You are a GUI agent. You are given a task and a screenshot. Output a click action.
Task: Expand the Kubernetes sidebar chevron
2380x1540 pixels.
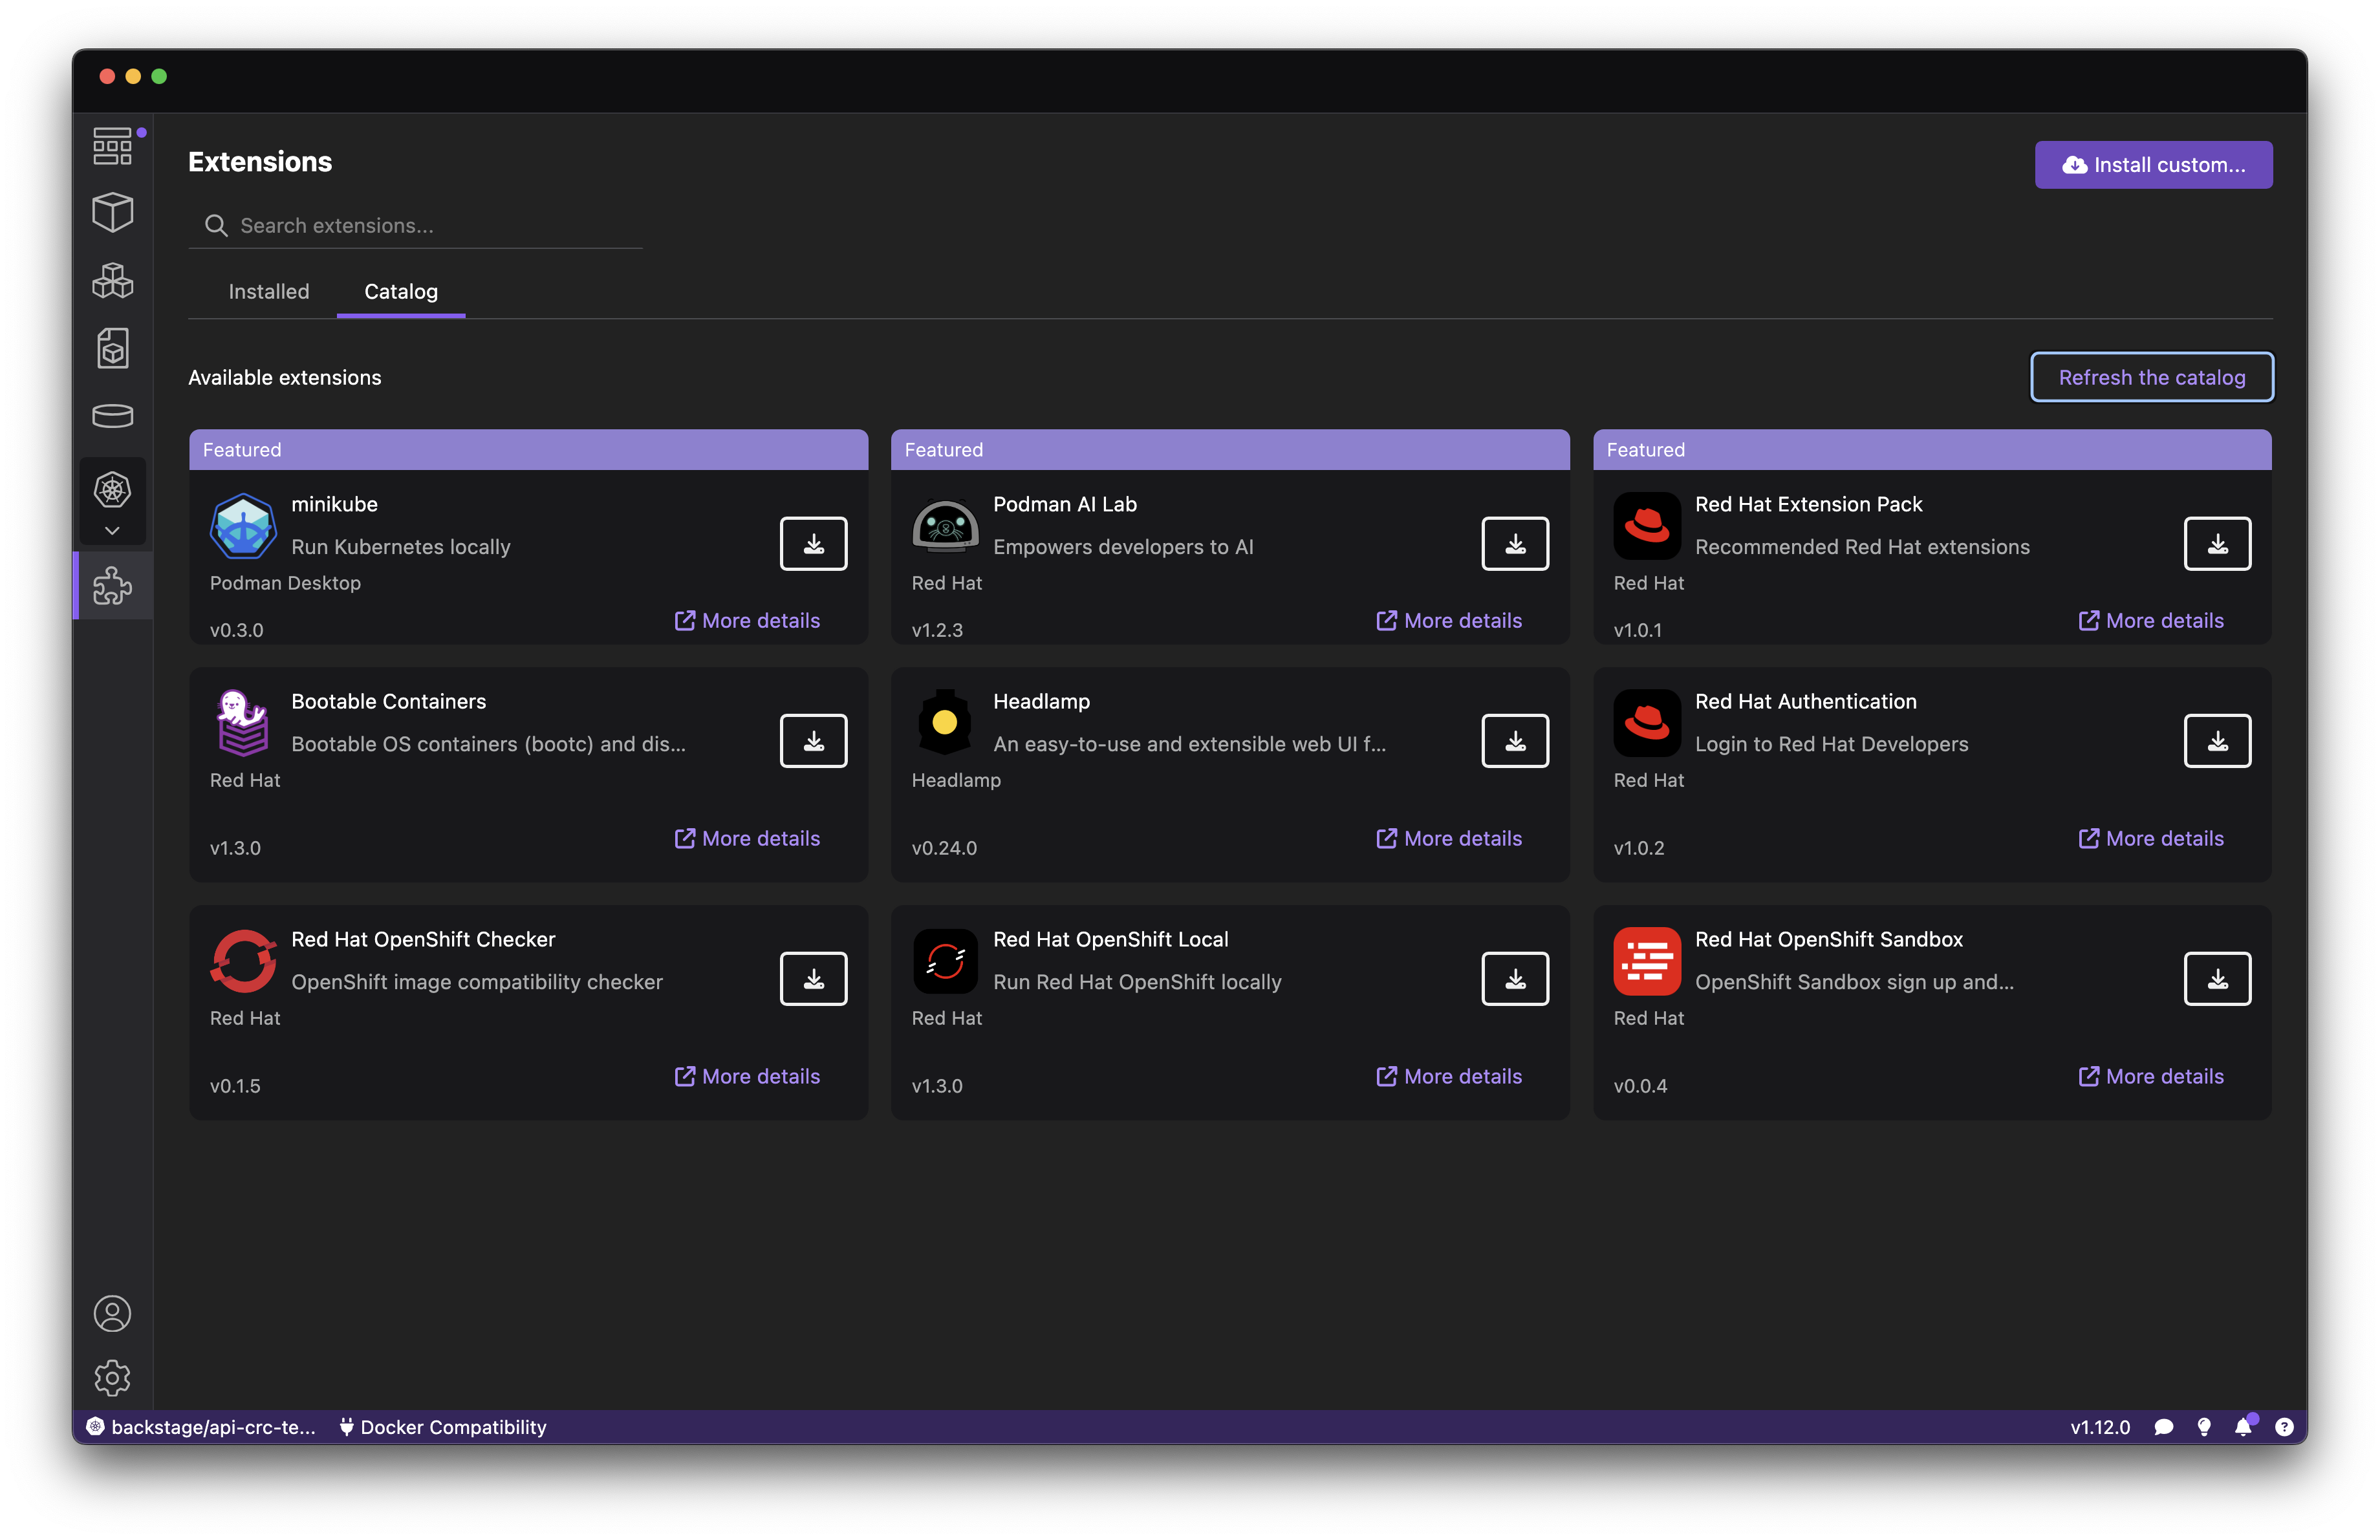(112, 531)
